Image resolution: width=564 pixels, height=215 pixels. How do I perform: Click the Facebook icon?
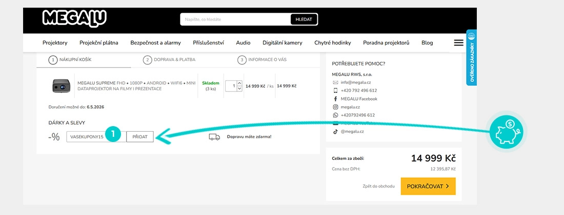(x=335, y=99)
